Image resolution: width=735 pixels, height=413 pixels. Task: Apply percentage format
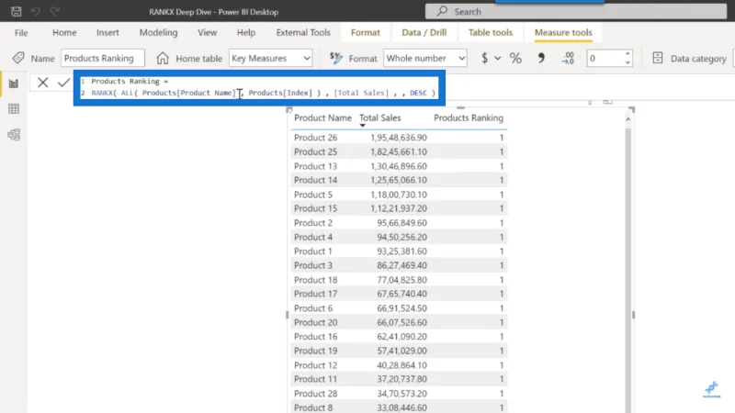(x=515, y=58)
